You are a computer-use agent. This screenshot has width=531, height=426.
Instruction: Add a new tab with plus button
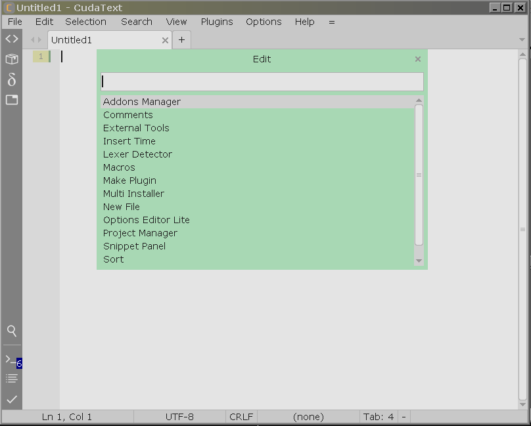[181, 40]
